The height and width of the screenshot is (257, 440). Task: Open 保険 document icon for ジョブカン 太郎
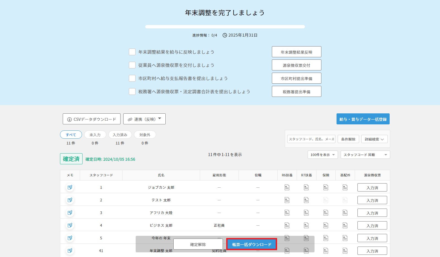click(x=326, y=187)
